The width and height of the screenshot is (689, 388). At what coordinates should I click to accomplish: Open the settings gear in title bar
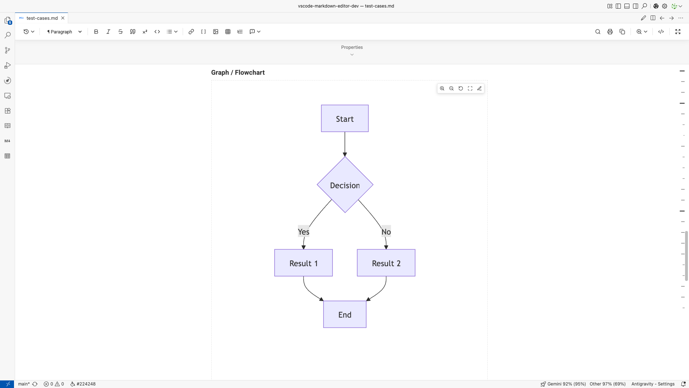[x=665, y=6]
